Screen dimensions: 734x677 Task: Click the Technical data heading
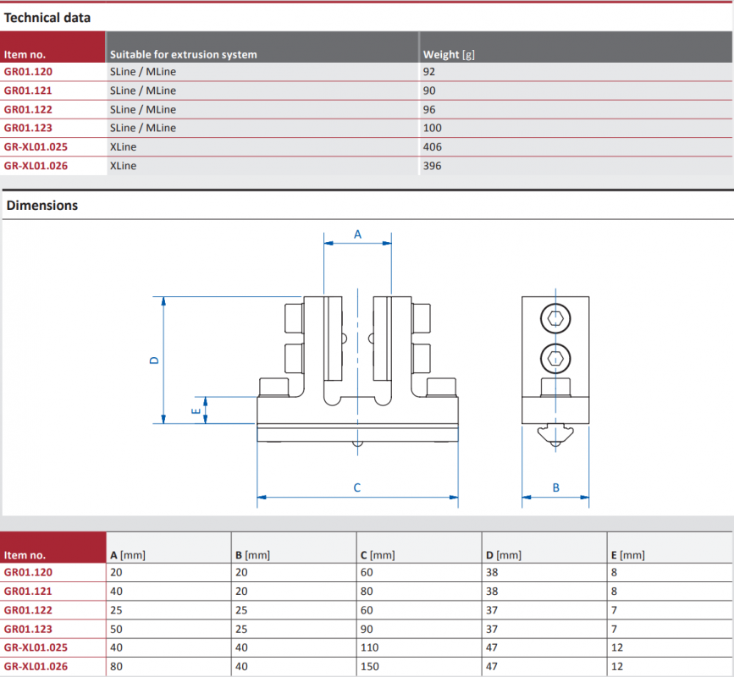click(47, 18)
